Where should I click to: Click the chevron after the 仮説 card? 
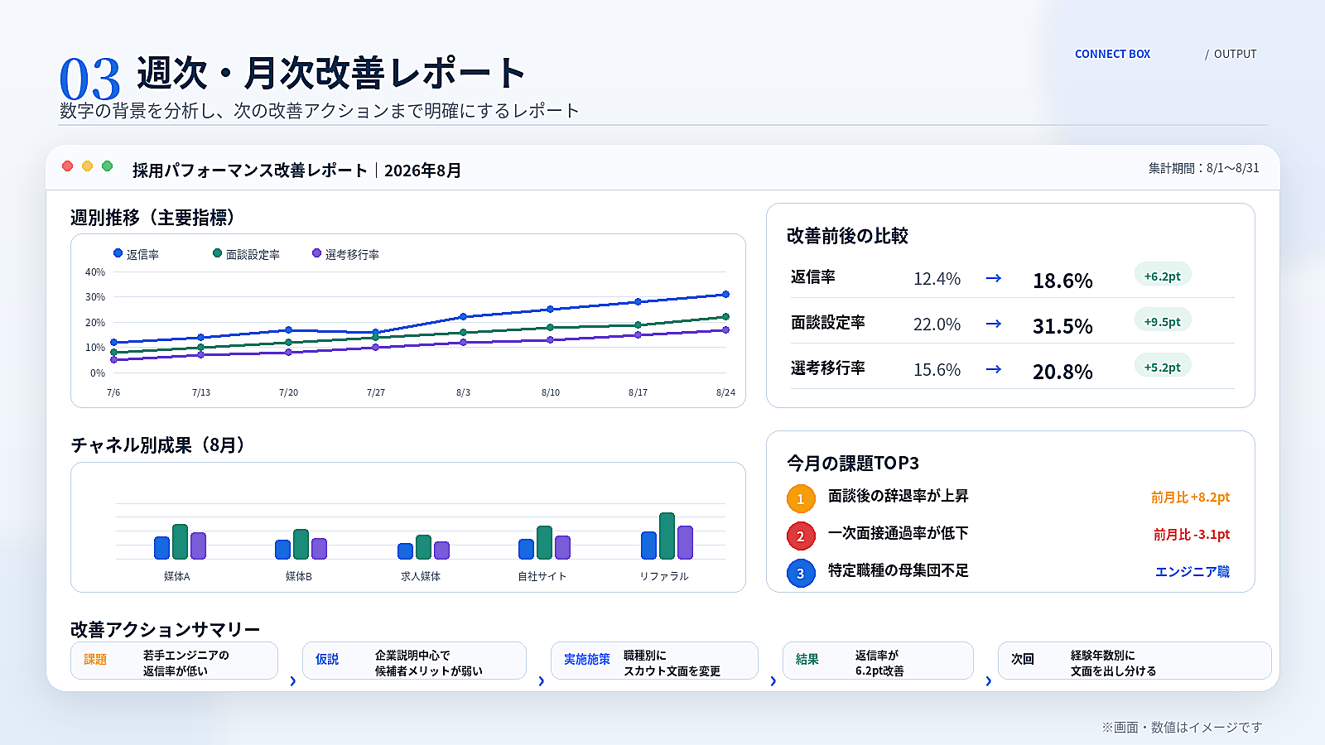pos(542,681)
